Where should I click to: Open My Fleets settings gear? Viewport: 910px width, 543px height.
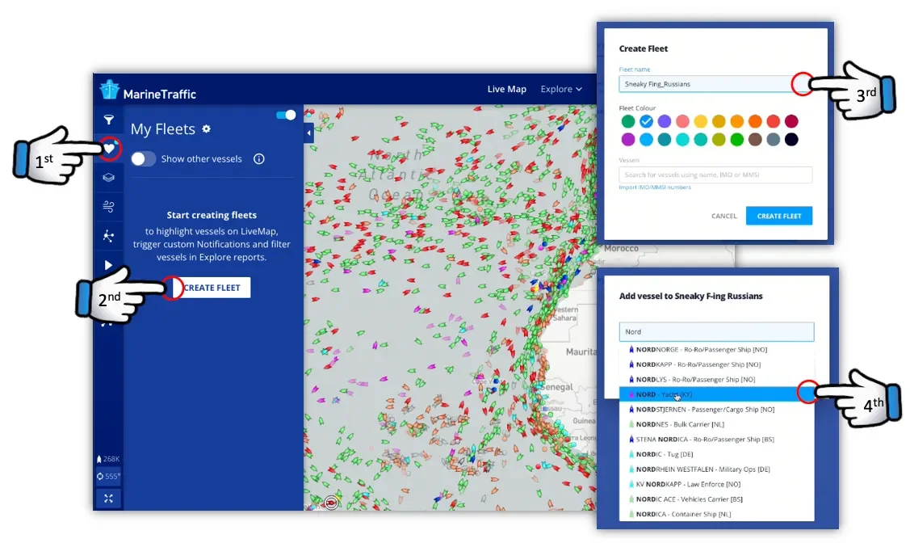pyautogui.click(x=207, y=129)
